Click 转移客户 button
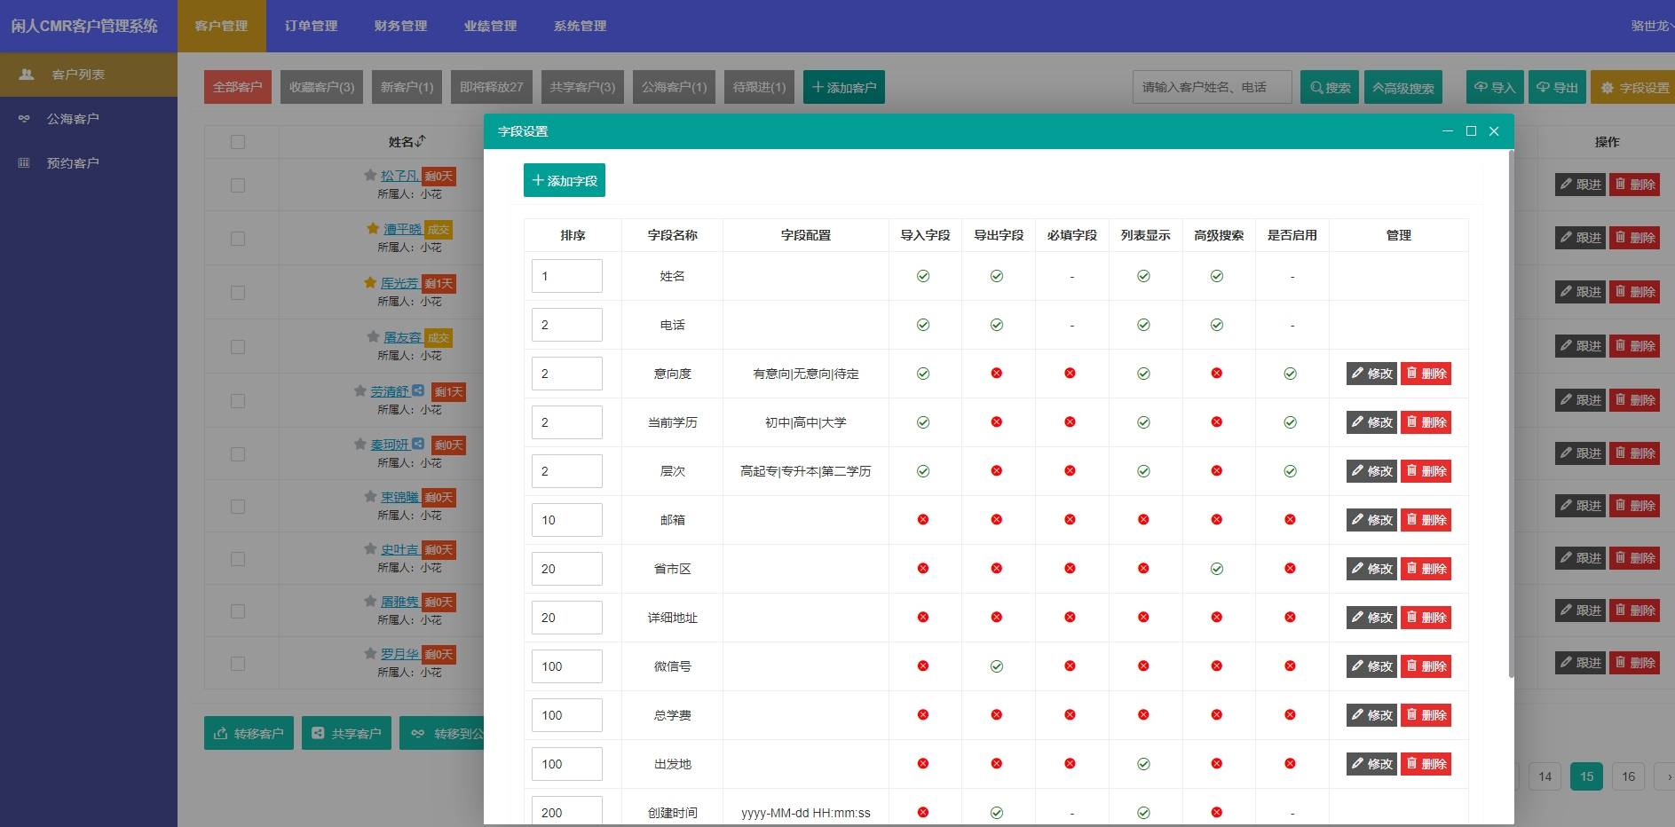1675x827 pixels. pos(249,733)
